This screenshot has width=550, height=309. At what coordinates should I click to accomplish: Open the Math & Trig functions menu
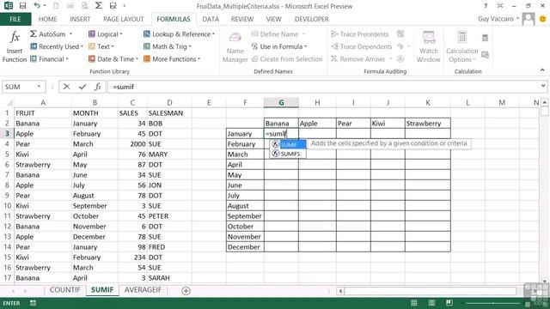pos(168,46)
